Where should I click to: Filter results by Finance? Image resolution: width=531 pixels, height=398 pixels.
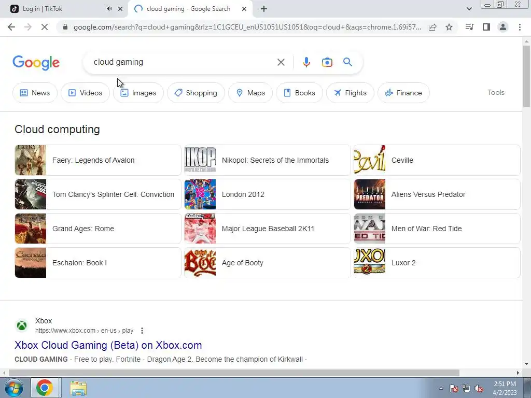click(403, 93)
